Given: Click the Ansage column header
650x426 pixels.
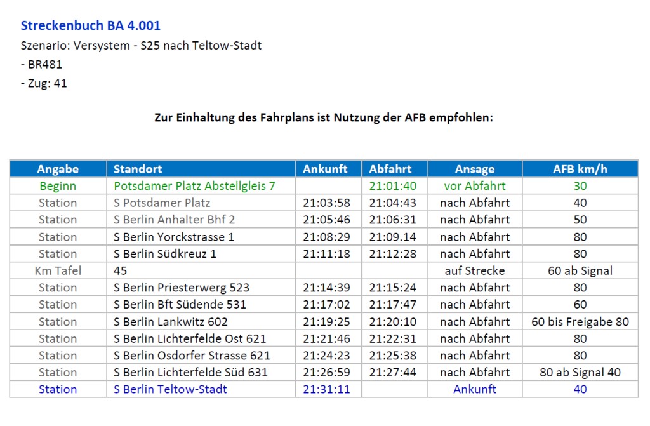Looking at the screenshot, I should (475, 169).
